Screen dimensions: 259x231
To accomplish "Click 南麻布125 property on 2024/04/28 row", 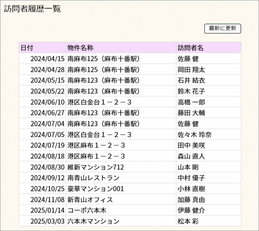I will 104,70.
